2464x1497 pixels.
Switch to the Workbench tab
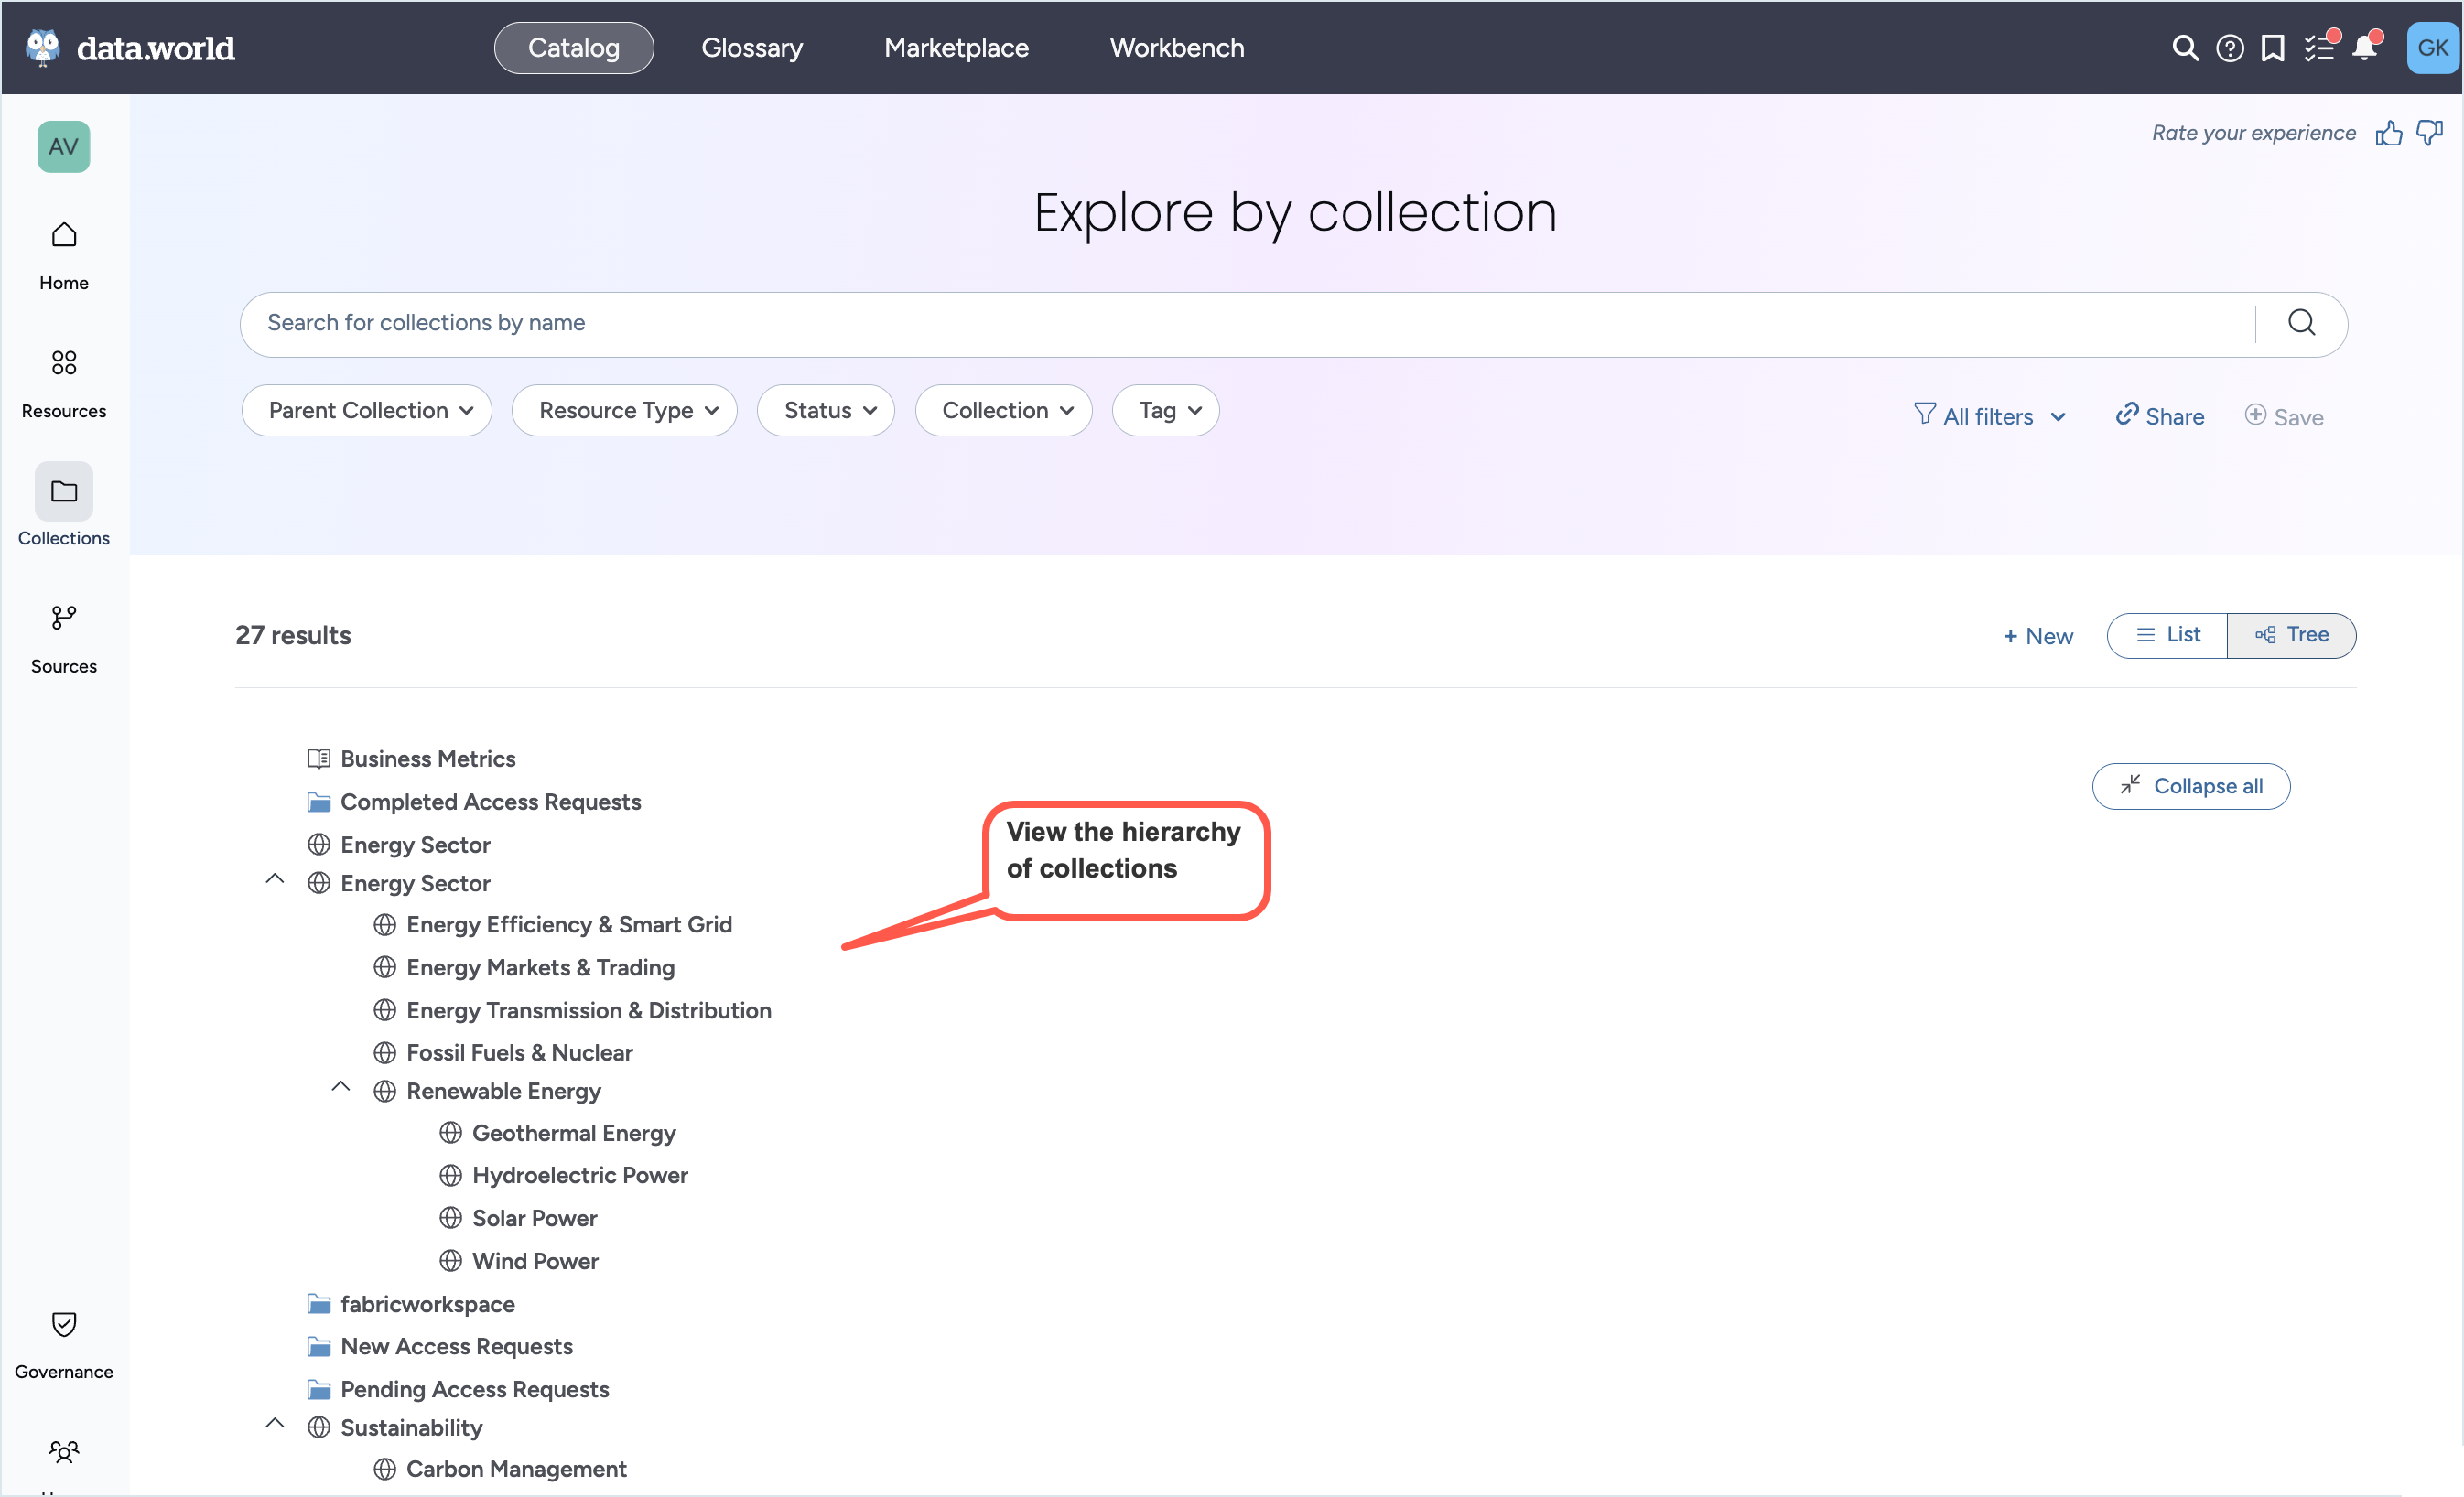click(1176, 48)
